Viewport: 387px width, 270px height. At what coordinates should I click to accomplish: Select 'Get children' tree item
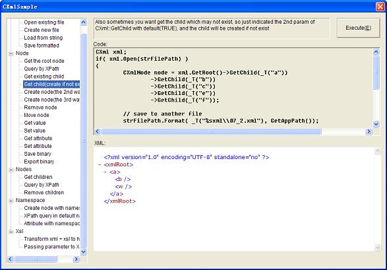pos(38,177)
